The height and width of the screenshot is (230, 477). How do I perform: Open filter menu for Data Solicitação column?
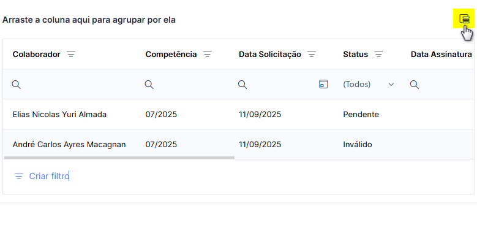(x=312, y=55)
